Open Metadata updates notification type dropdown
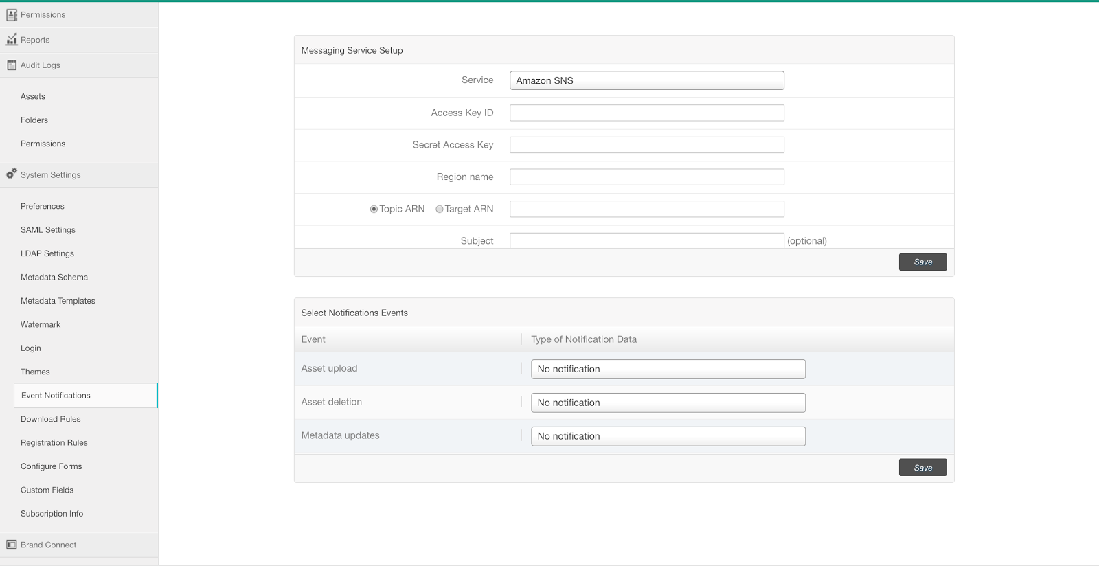This screenshot has height=566, width=1099. click(x=668, y=436)
